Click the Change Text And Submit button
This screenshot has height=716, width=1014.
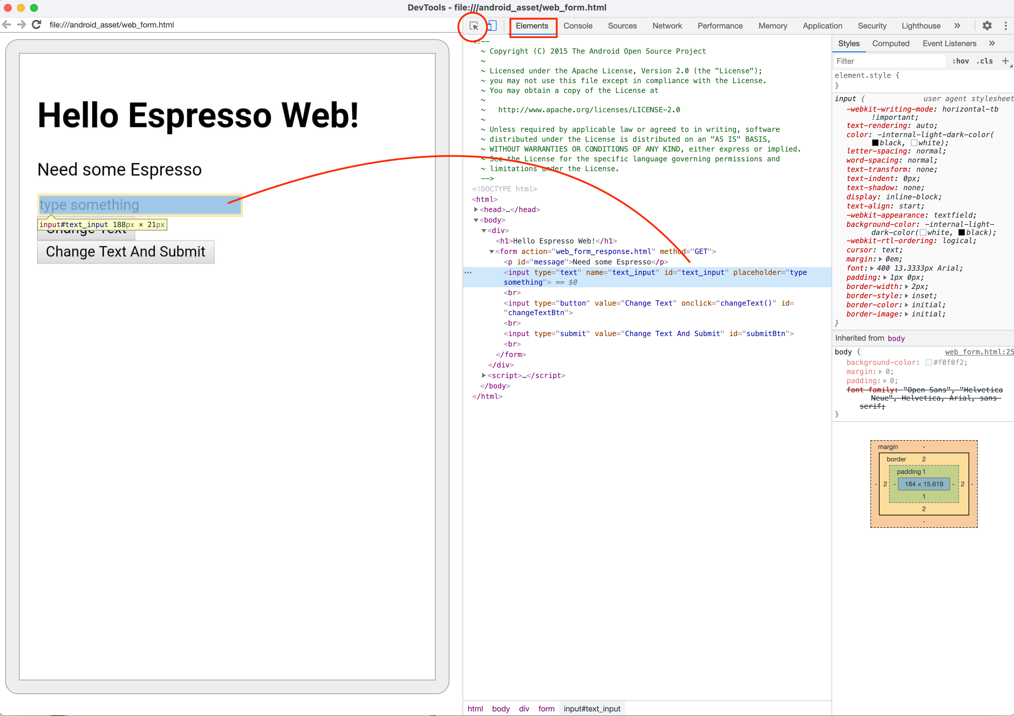(x=125, y=252)
